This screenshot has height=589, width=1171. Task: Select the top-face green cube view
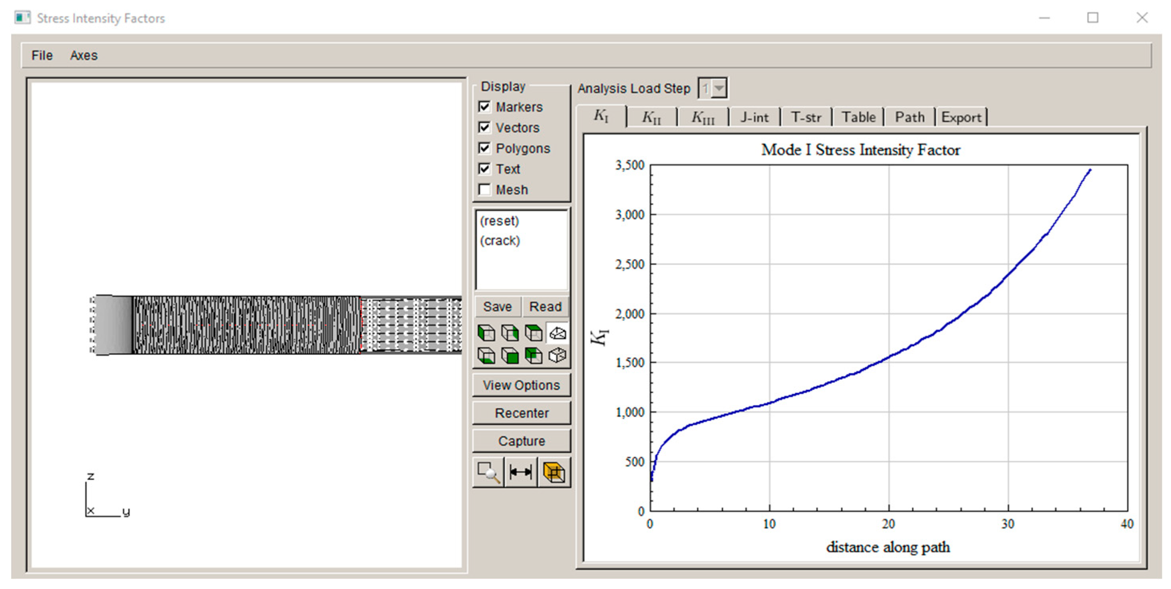pyautogui.click(x=534, y=333)
